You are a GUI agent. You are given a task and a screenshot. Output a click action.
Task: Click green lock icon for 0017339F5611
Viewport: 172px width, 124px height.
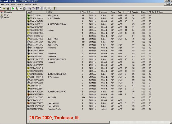(x=28, y=15)
